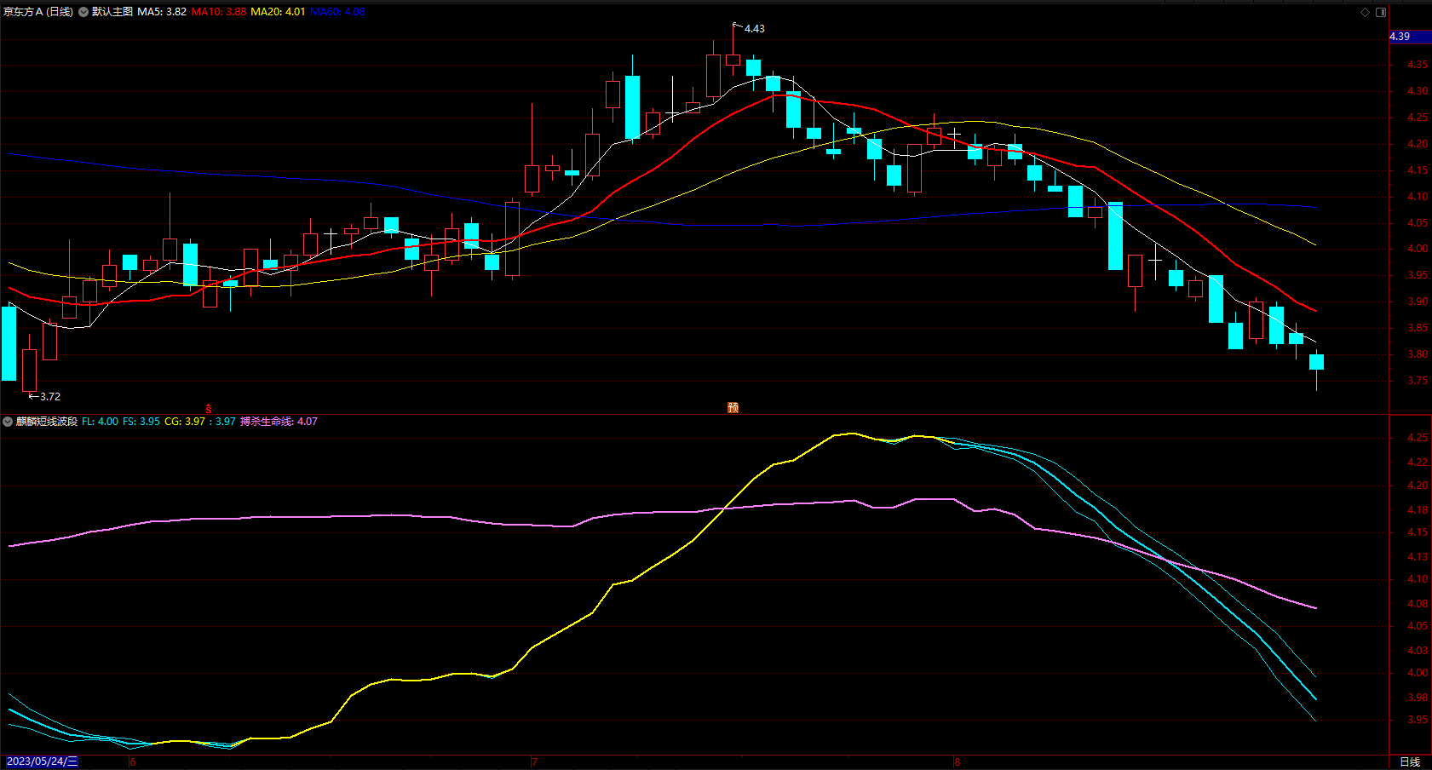Click the 3.72 low price annotation
Image resolution: width=1432 pixels, height=770 pixels.
(50, 397)
